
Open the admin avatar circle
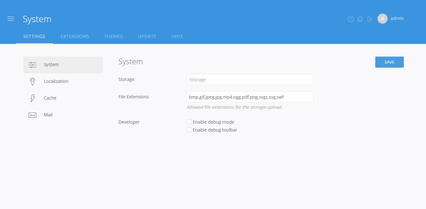(383, 19)
